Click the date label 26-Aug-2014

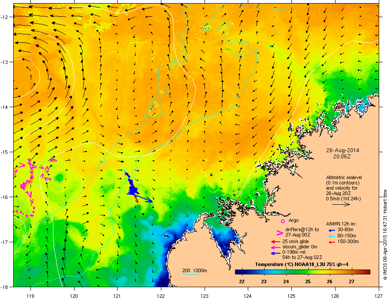343,150
